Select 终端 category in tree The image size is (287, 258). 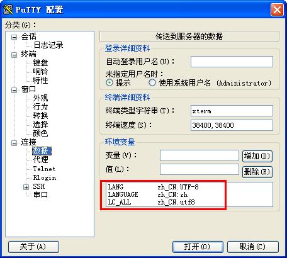tap(28, 54)
